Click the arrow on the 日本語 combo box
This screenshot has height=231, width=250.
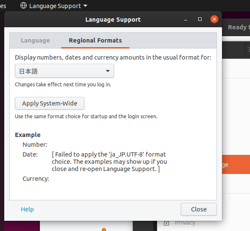coord(108,71)
